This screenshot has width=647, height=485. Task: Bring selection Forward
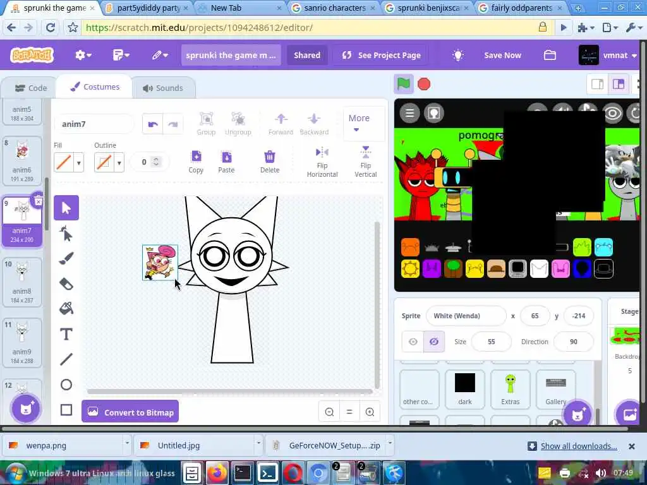coord(281,124)
